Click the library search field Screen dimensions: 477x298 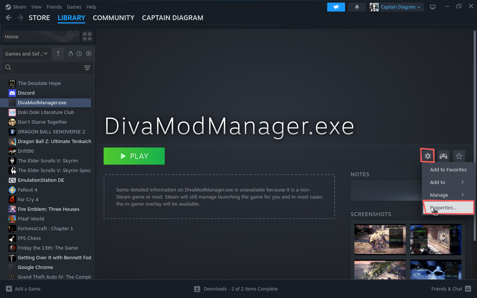pos(43,67)
